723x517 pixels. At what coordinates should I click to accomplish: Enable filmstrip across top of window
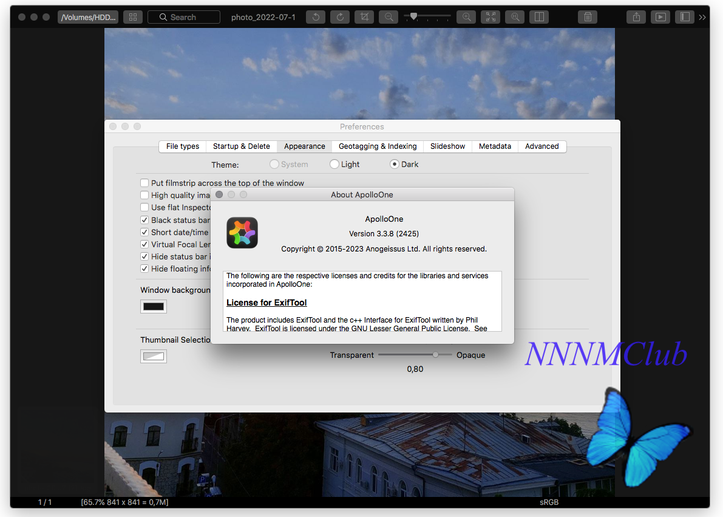pos(144,183)
